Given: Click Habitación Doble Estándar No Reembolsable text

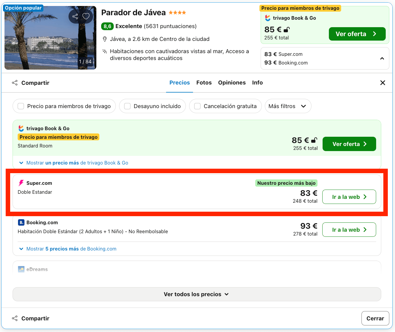Looking at the screenshot, I should pyautogui.click(x=93, y=231).
